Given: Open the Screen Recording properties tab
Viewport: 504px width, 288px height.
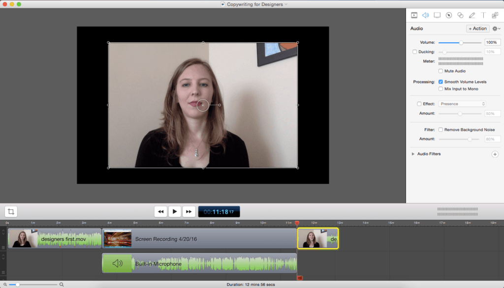Looking at the screenshot, I should 437,15.
